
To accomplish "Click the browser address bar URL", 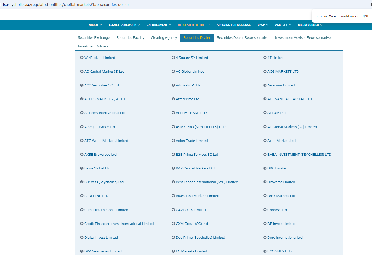I will 66,5.
